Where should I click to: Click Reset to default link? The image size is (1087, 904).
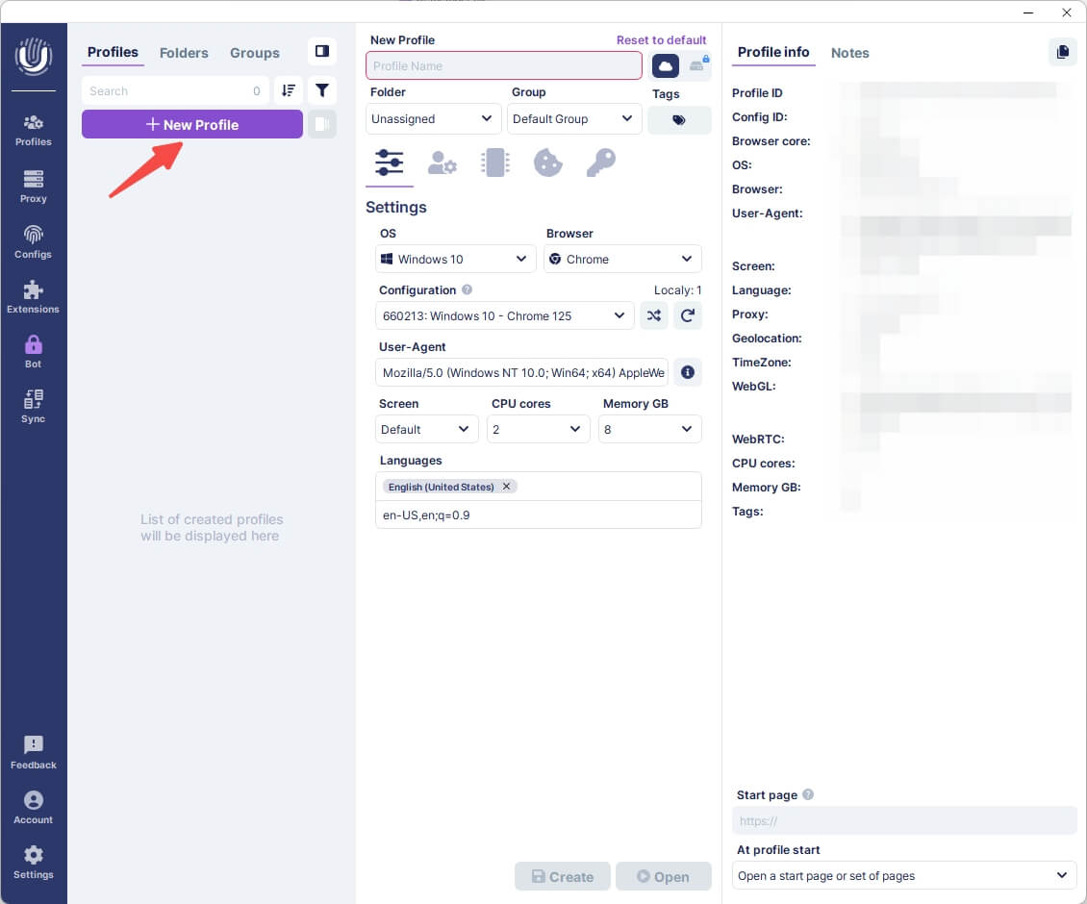661,40
